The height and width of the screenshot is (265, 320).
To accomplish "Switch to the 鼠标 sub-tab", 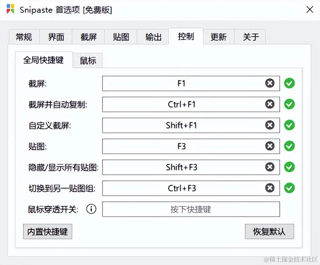I will click(88, 61).
